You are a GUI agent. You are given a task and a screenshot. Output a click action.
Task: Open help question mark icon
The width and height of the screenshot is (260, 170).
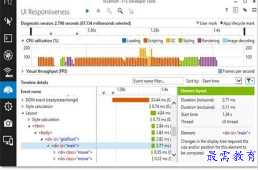[226, 10]
